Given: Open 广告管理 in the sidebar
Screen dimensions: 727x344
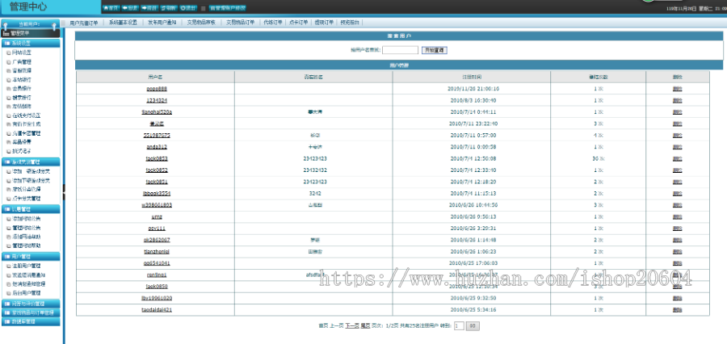Looking at the screenshot, I should pyautogui.click(x=21, y=61).
